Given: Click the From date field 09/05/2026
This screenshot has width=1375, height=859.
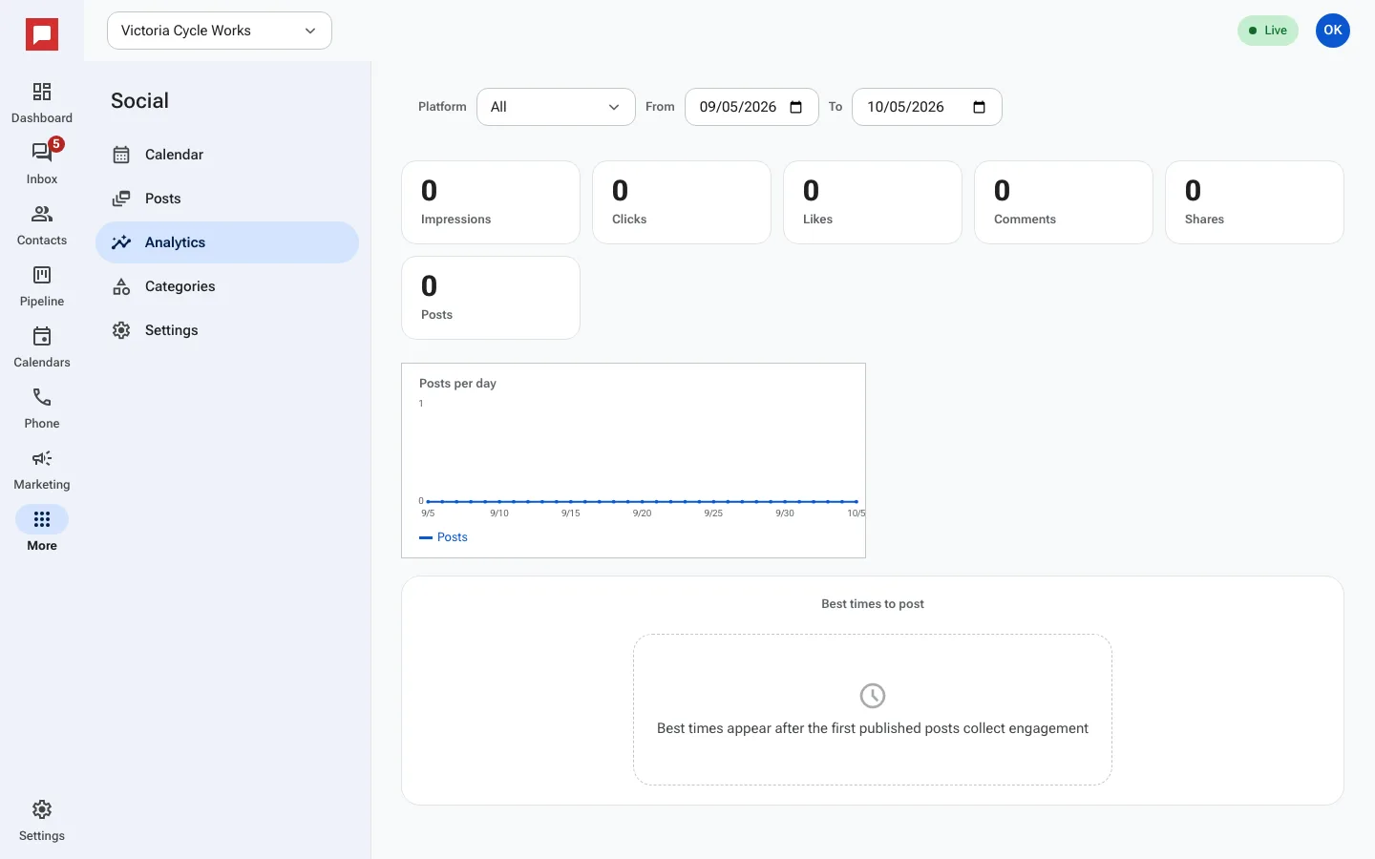Looking at the screenshot, I should [751, 107].
